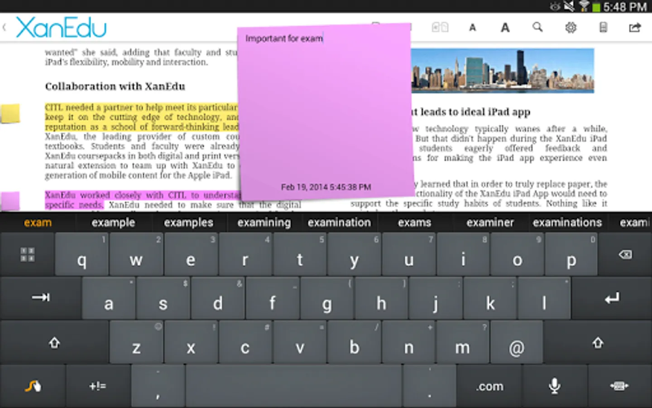Viewport: 652px width, 408px height.
Task: Tap the Tab key on keyboard
Action: point(40,298)
